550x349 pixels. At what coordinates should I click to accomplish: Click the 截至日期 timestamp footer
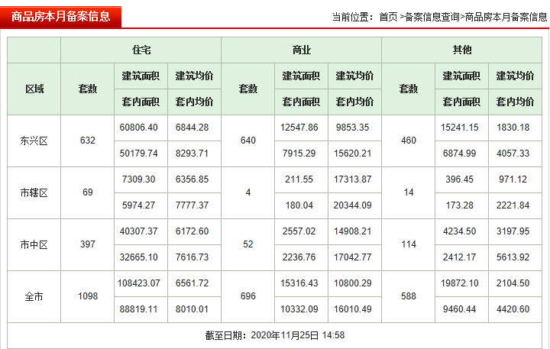coord(275,334)
